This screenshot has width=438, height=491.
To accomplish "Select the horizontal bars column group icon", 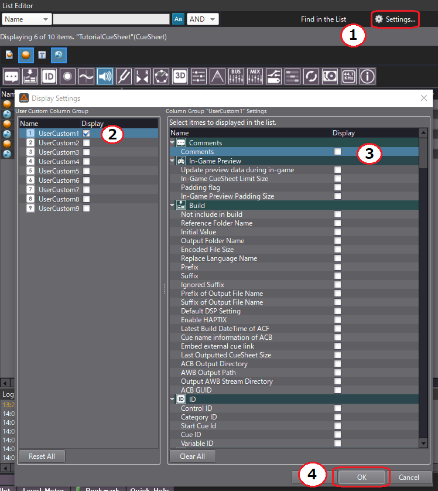I will [293, 76].
